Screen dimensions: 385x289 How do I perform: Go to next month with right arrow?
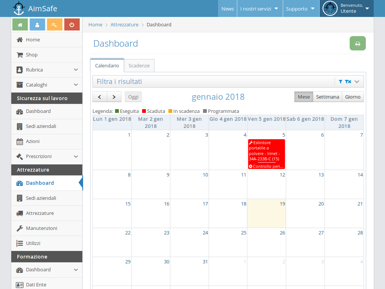click(x=114, y=97)
